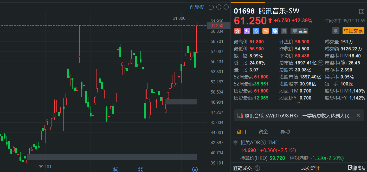
Task: Click the Q quarterly marker on chart
Action: click(x=140, y=170)
